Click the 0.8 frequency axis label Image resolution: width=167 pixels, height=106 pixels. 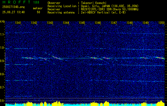pyautogui.click(x=2, y=74)
